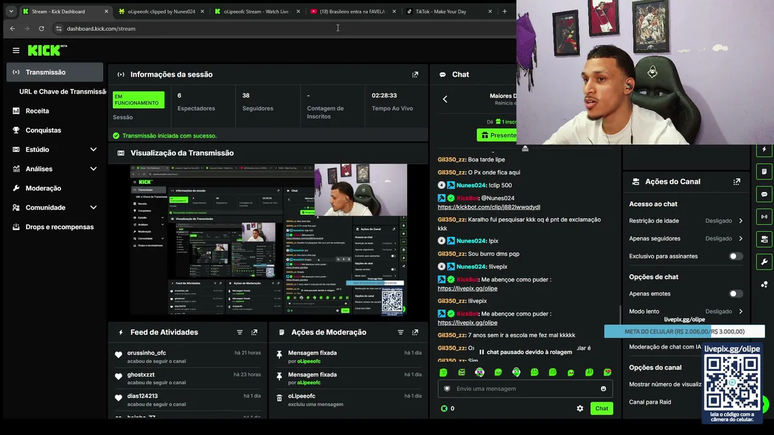Reload the browser page

pyautogui.click(x=41, y=28)
